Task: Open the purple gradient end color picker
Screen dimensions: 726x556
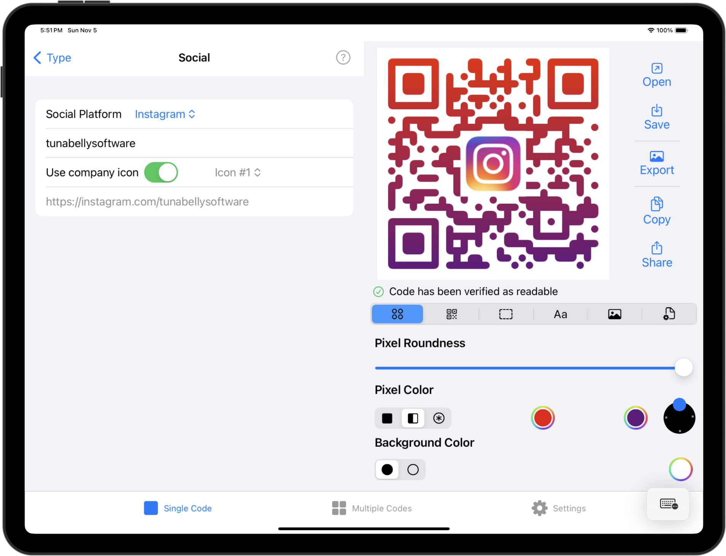Action: (635, 418)
